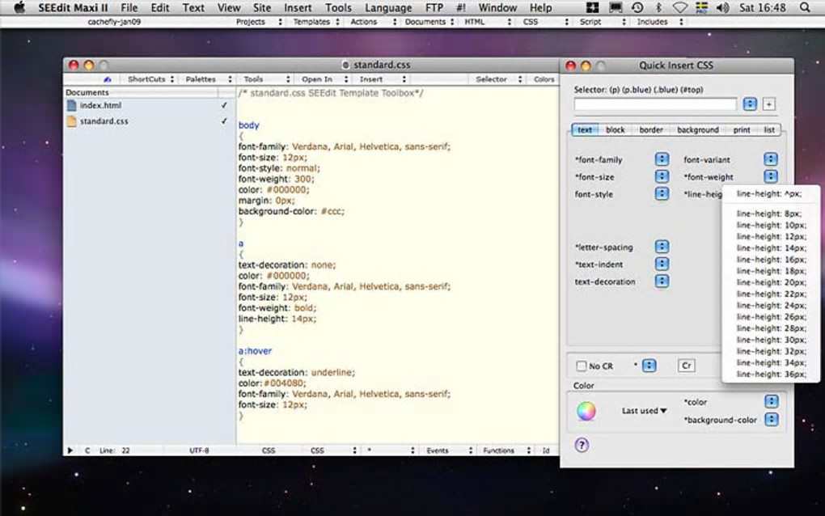The height and width of the screenshot is (516, 825).
Task: Open the text-decoration popup menu
Action: 662,281
